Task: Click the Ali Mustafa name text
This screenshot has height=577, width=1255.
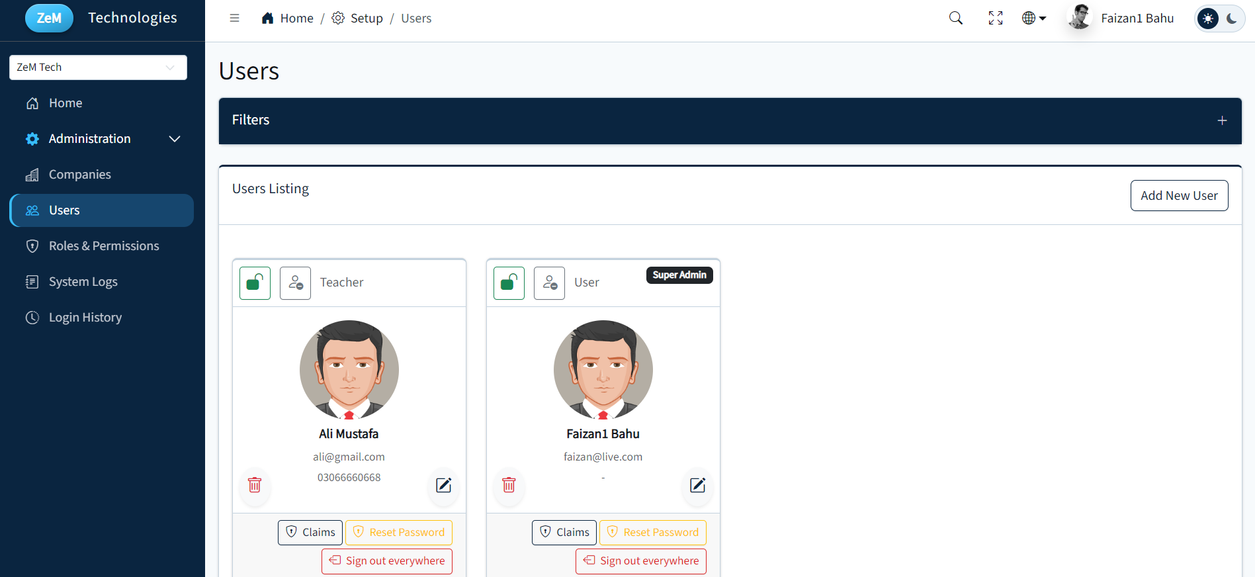Action: pyautogui.click(x=349, y=434)
